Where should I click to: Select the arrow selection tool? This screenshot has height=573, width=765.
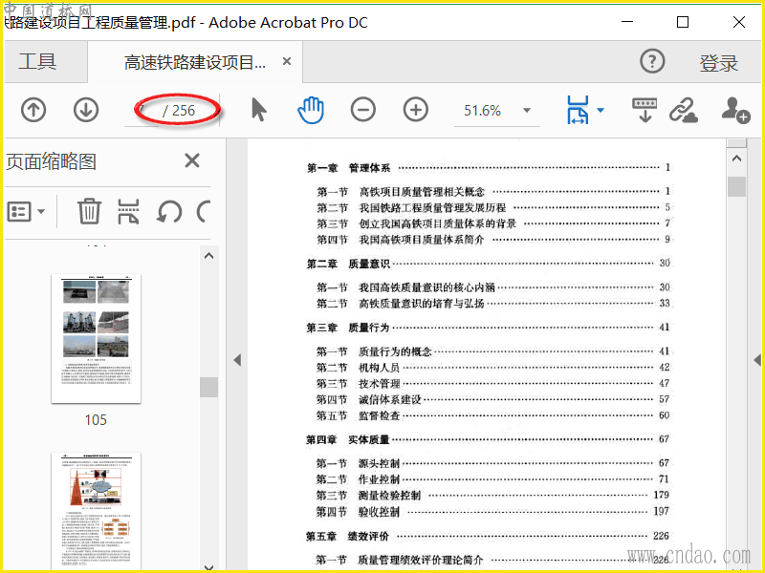tap(258, 110)
